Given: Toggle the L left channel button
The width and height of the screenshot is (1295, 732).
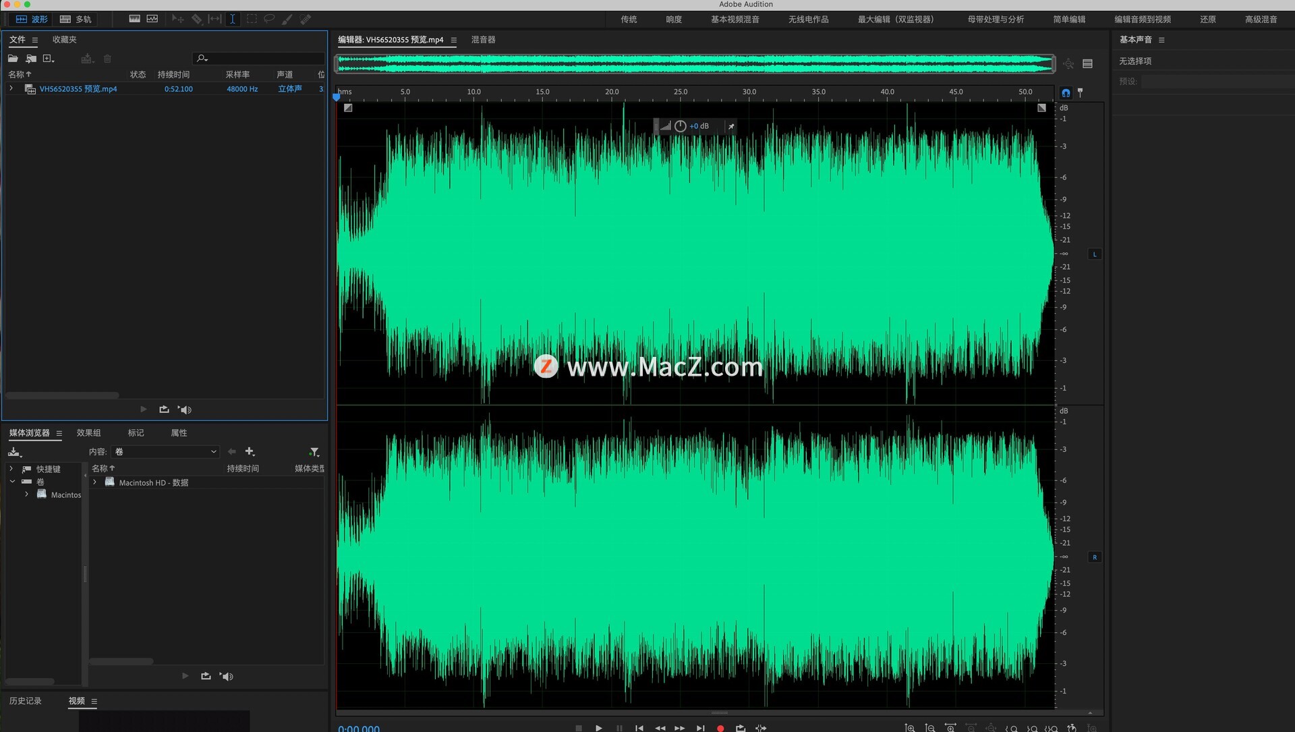Looking at the screenshot, I should click(x=1095, y=254).
